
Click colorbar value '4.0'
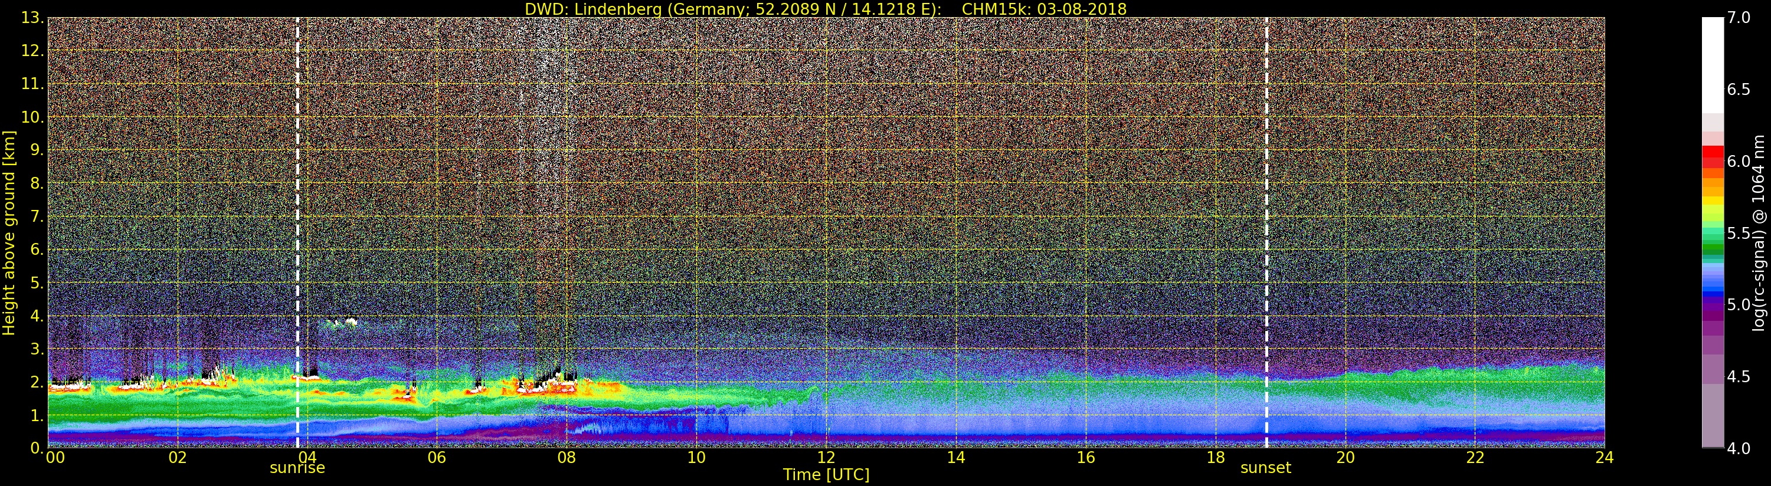1738,448
